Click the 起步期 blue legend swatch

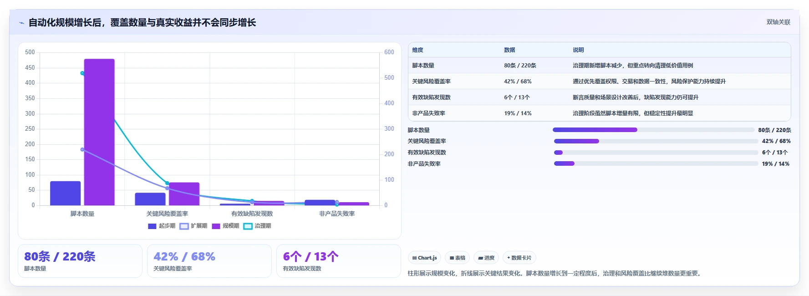(x=152, y=226)
